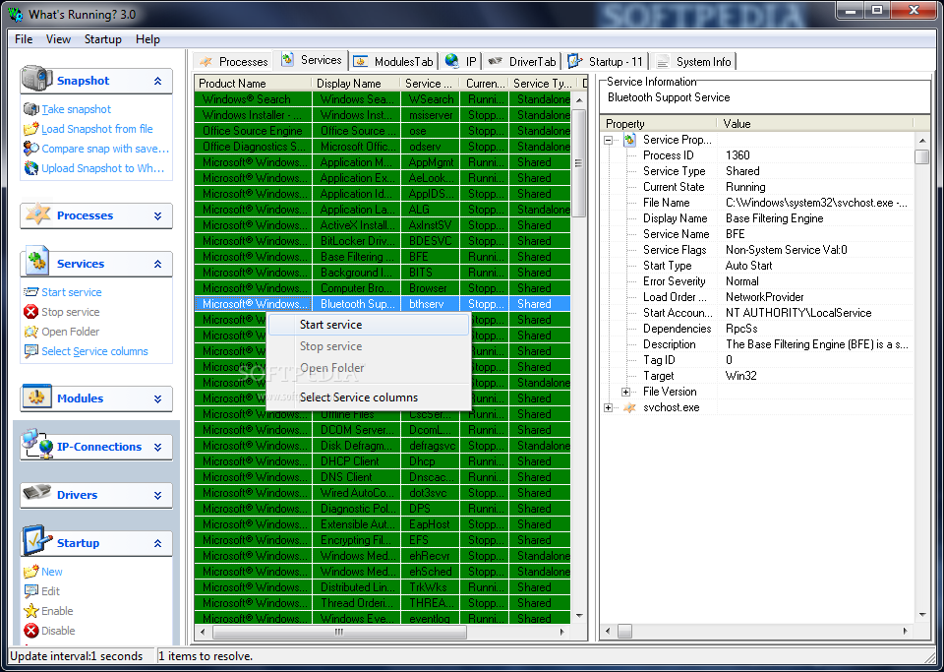Select the Disk Defragm... service row
Image resolution: width=944 pixels, height=672 pixels.
[383, 446]
